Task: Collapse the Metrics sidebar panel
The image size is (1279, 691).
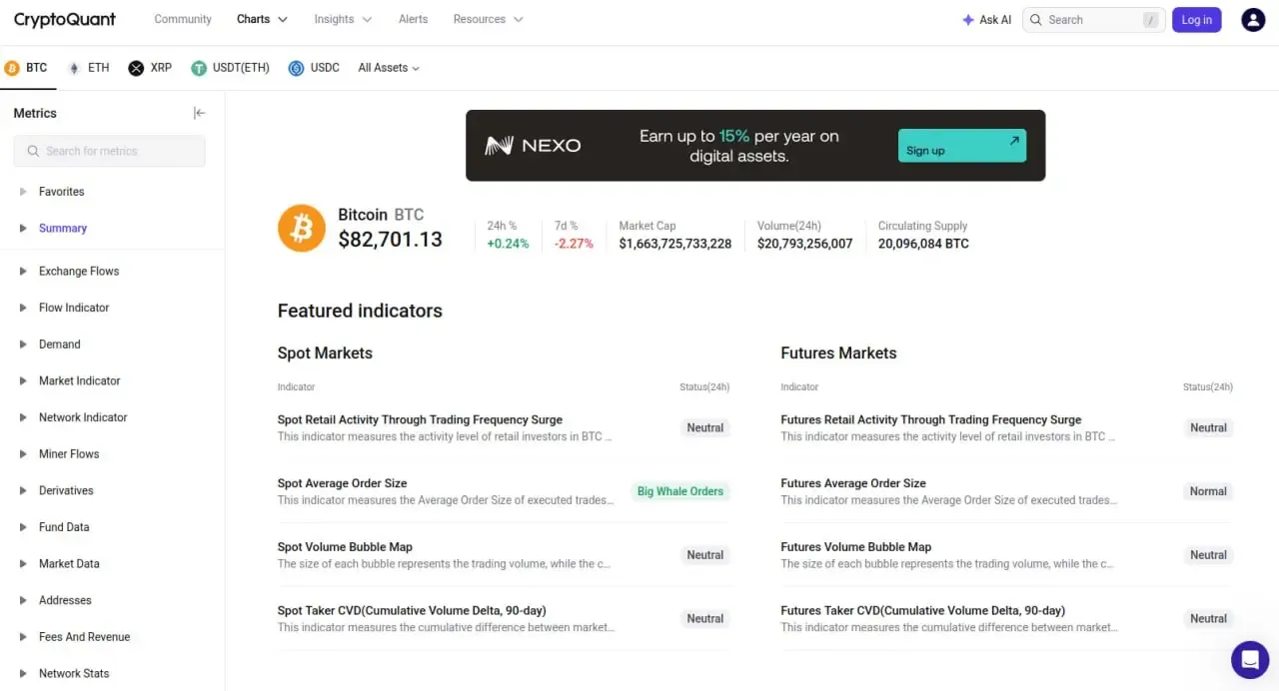Action: [x=199, y=113]
